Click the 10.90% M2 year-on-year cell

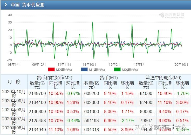tap(56, 102)
